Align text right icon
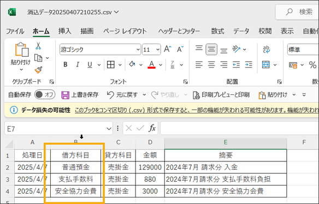Viewport: 319px width, 204px height. pos(224,64)
